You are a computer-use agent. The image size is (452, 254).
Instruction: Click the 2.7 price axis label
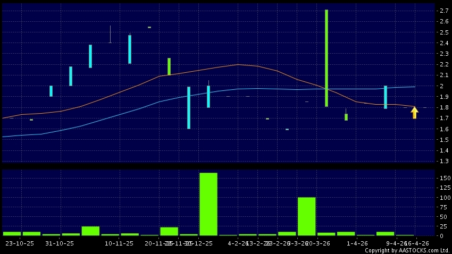(x=442, y=11)
